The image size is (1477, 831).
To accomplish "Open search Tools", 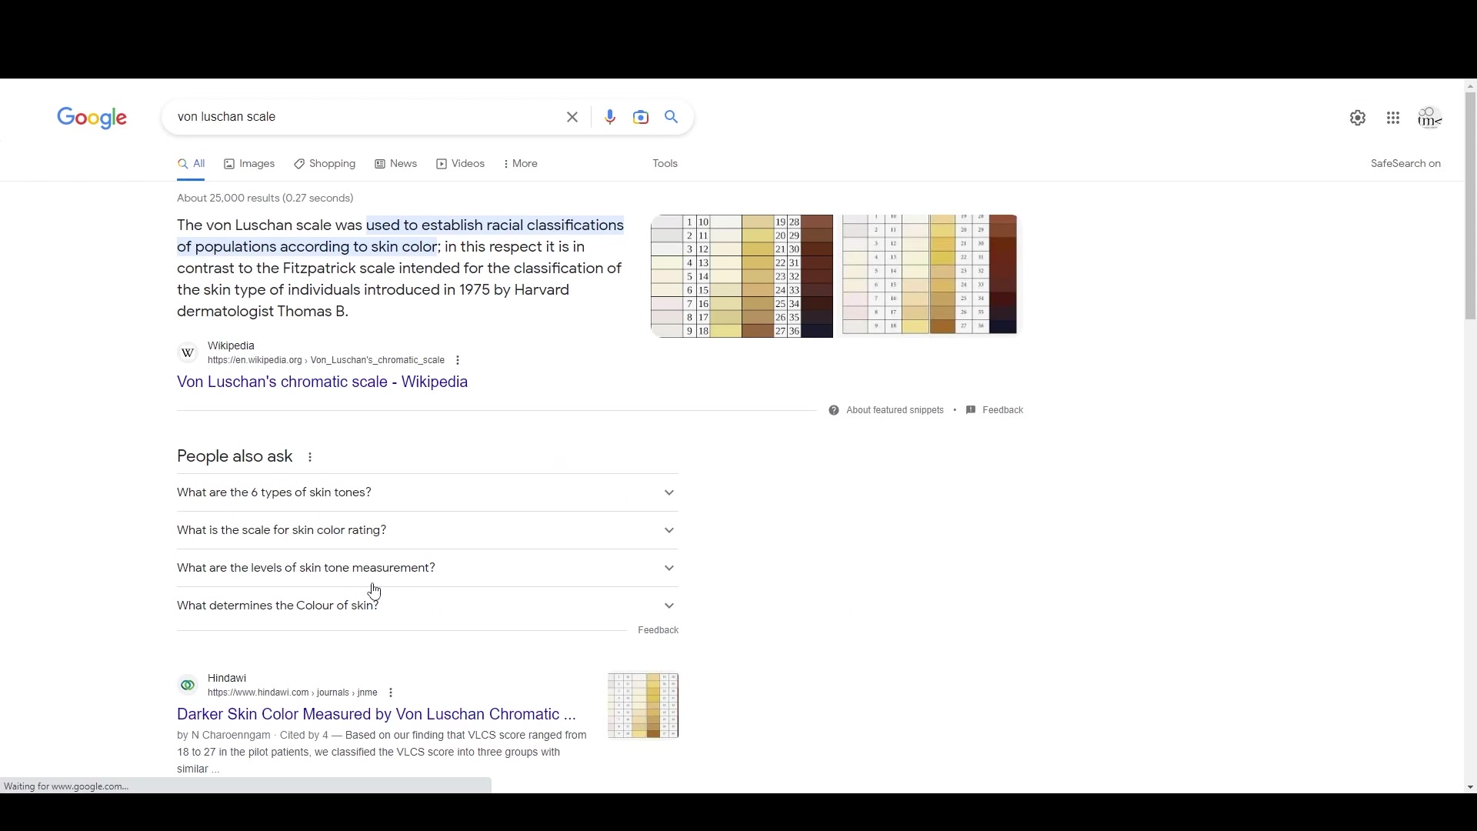I will pos(665,164).
